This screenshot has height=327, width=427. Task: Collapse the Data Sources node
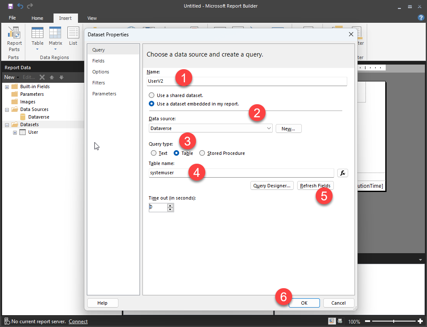coord(7,110)
